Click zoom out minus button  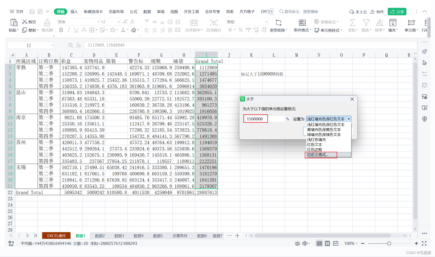363,243
